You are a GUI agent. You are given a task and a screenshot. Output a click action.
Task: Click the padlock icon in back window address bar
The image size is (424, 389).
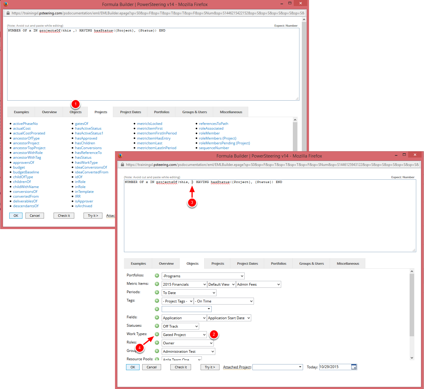pyautogui.click(x=8, y=13)
